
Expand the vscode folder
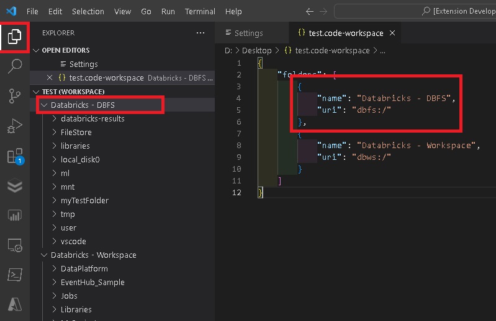point(55,241)
